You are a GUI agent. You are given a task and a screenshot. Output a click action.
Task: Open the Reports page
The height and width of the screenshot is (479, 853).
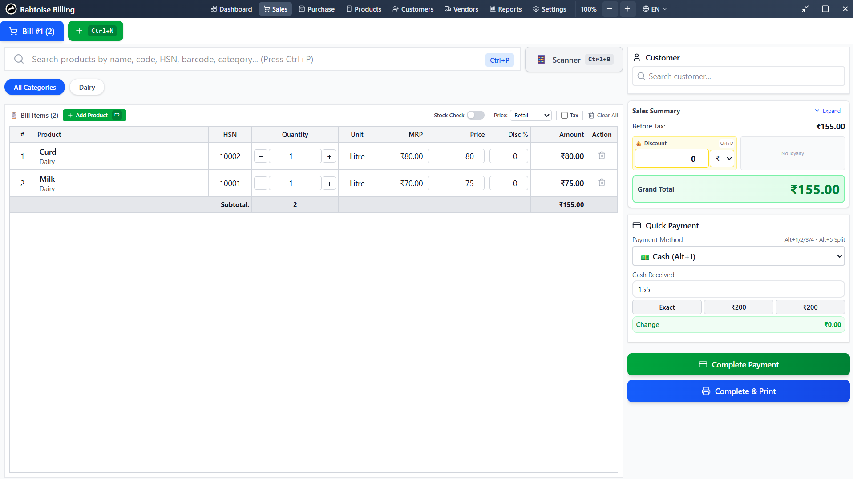point(505,9)
